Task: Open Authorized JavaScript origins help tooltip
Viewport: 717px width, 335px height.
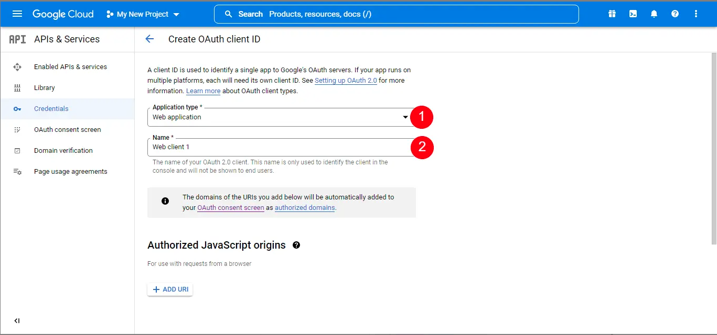Action: 296,245
